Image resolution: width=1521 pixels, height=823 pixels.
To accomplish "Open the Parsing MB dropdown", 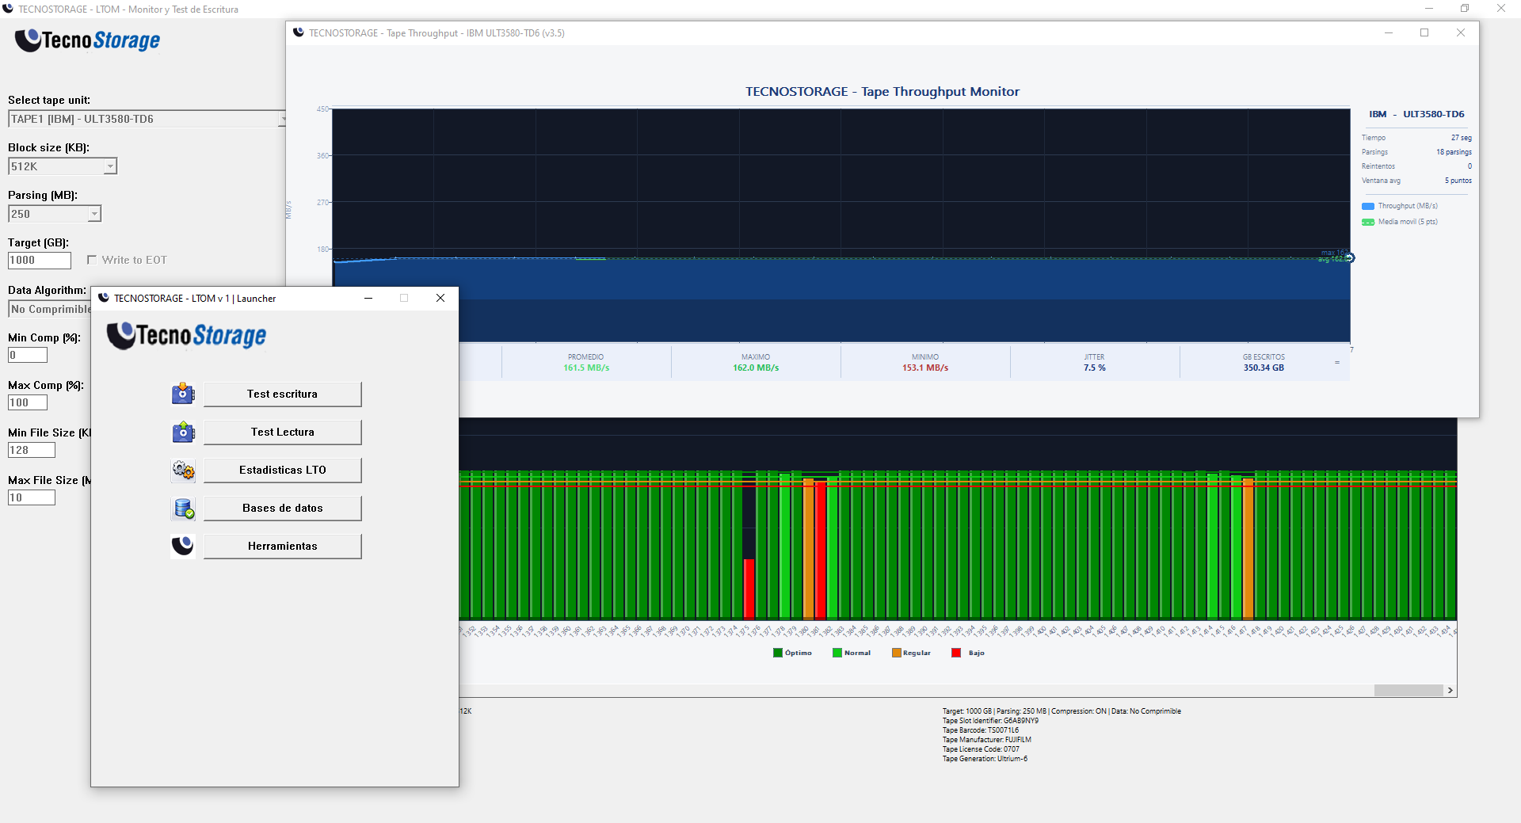I will [94, 214].
